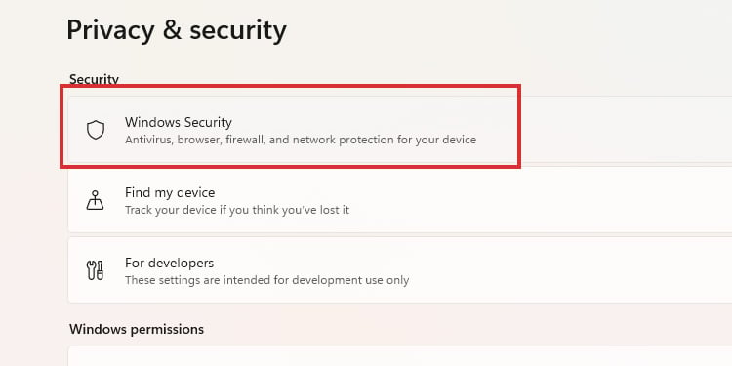
Task: Click the antivirus, browser, firewall description text
Action: point(301,140)
